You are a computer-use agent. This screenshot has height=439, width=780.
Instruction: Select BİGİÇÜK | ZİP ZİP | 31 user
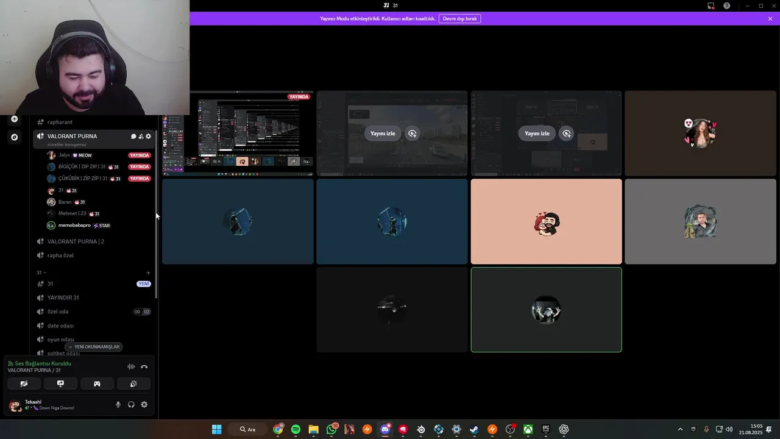[98, 166]
